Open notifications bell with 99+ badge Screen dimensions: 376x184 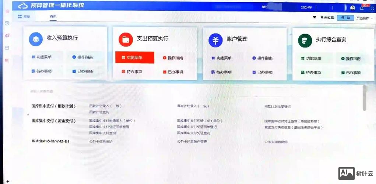(x=362, y=8)
